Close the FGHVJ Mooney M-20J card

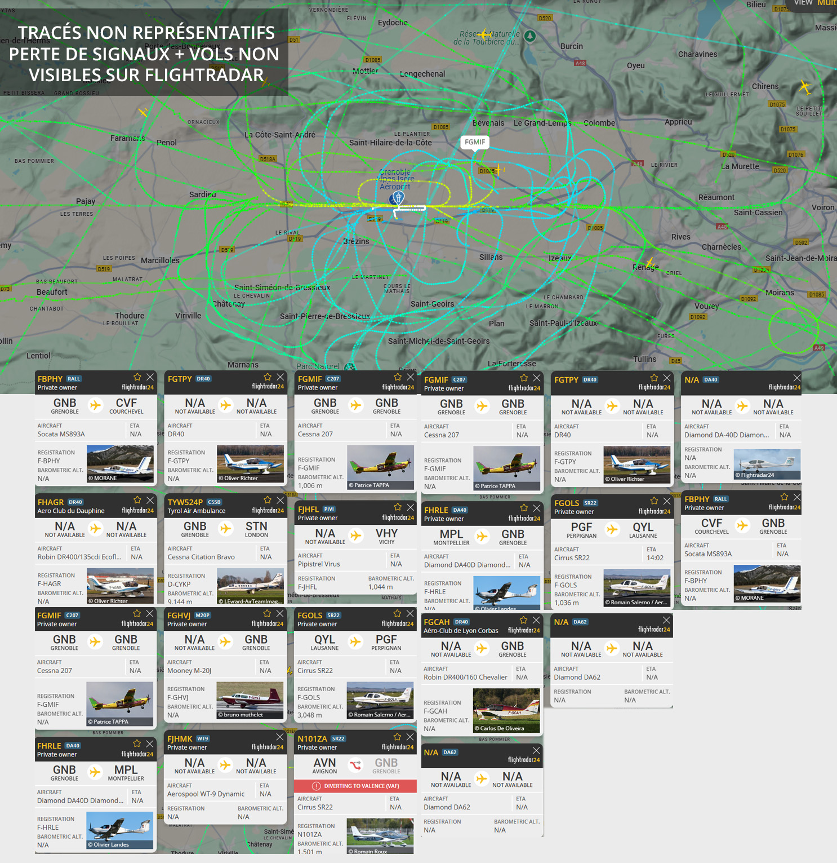pos(280,613)
